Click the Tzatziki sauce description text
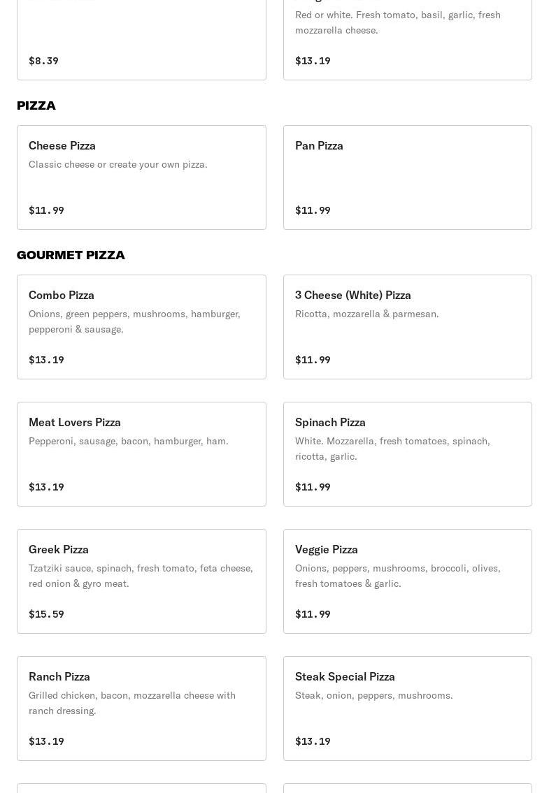 [x=141, y=576]
